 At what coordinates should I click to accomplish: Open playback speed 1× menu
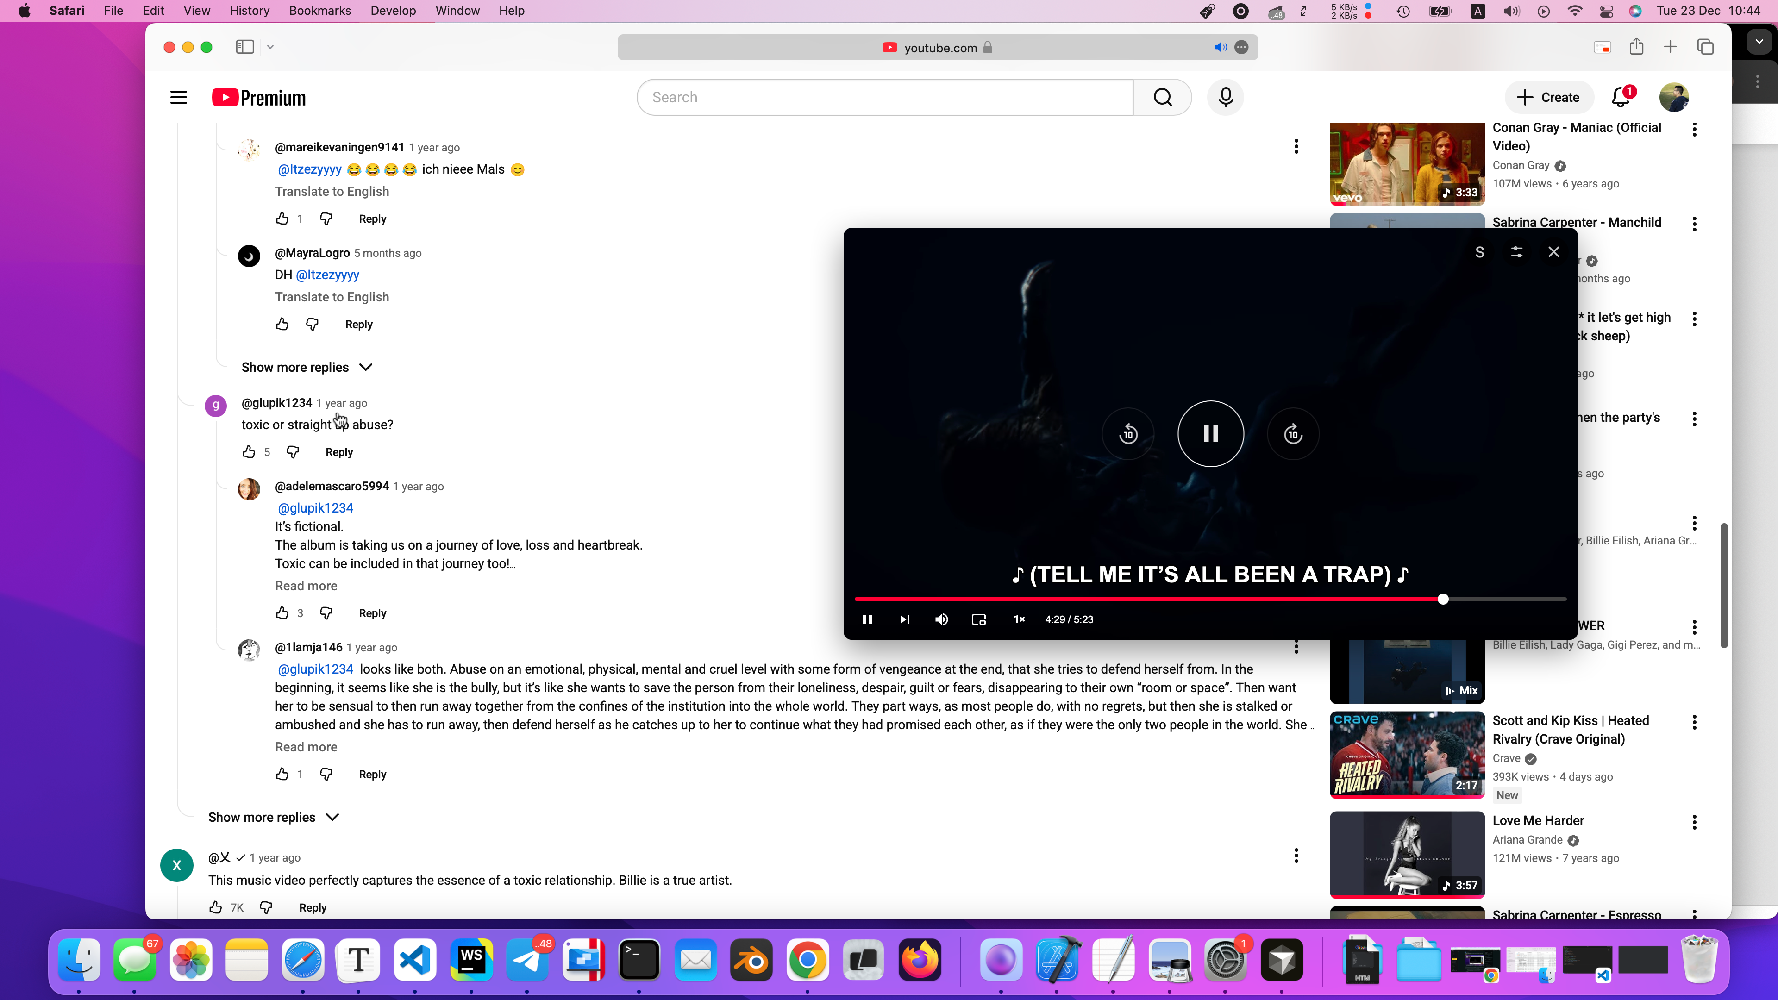[1019, 619]
